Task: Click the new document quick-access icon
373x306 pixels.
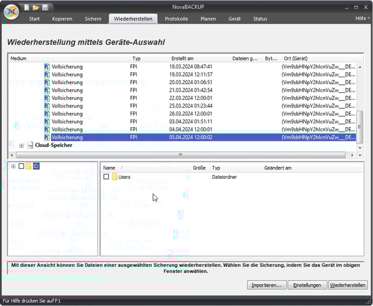Action: 27,7
